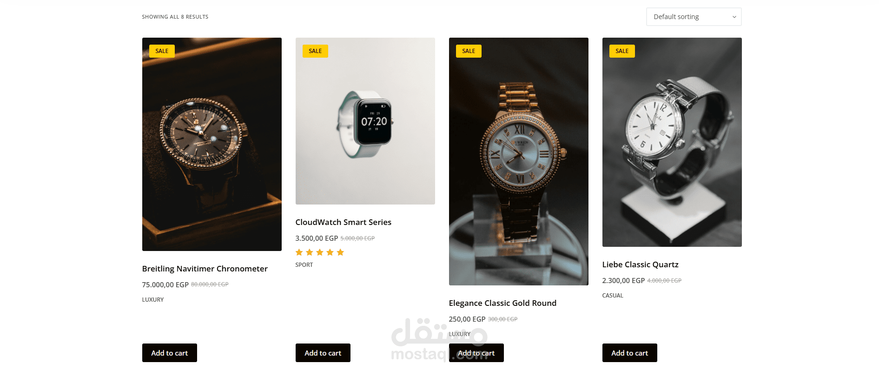The image size is (879, 370).
Task: Click the five-star rating under CloudWatch
Action: click(320, 252)
